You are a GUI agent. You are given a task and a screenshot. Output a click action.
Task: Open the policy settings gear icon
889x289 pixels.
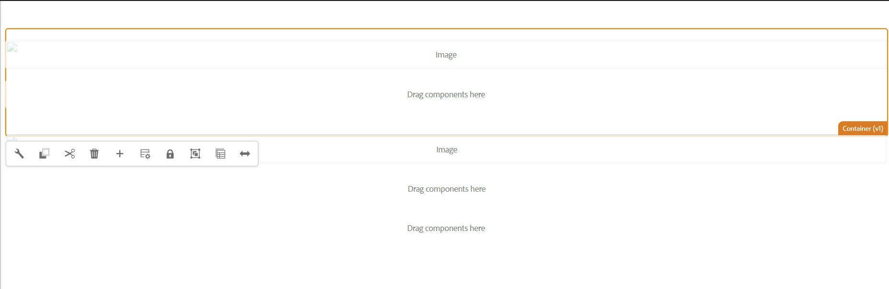[145, 153]
